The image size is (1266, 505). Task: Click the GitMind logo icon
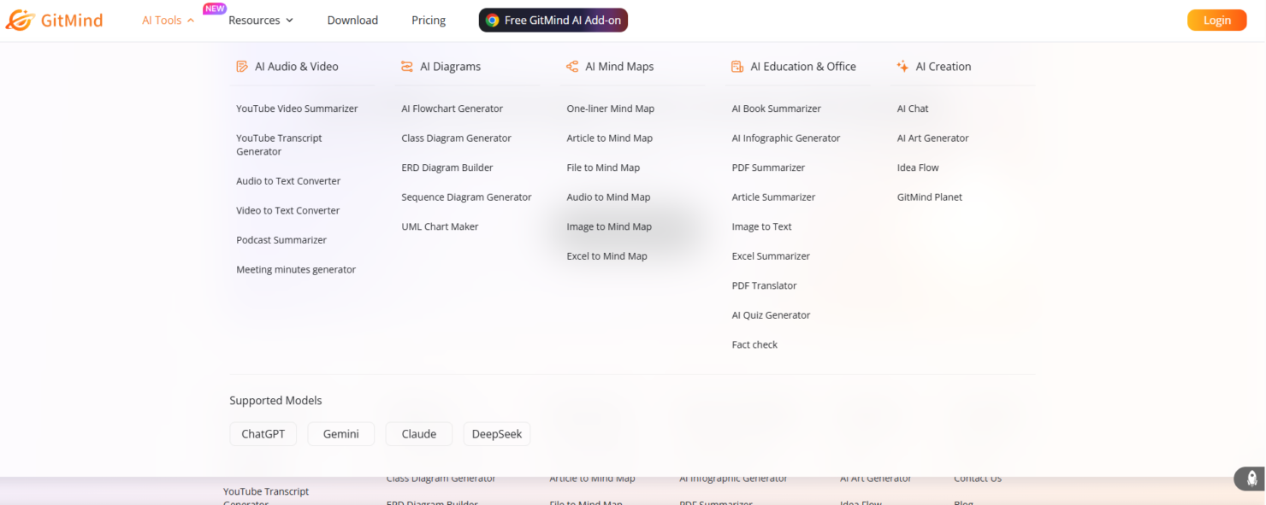(19, 20)
